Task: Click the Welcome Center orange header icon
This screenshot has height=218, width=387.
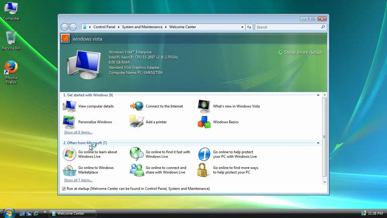Action: click(x=65, y=38)
